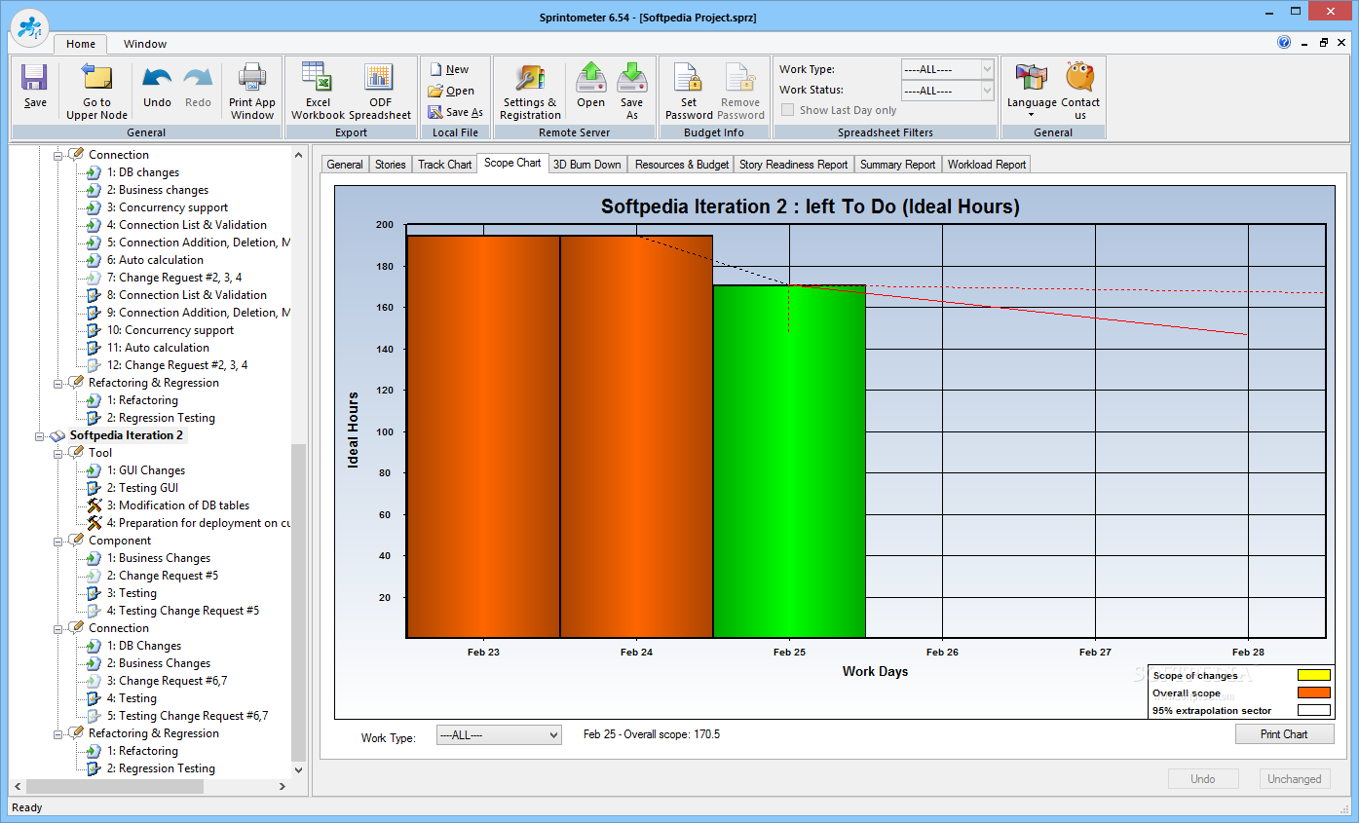Click the orange Overall scope swatch

coord(1313,692)
